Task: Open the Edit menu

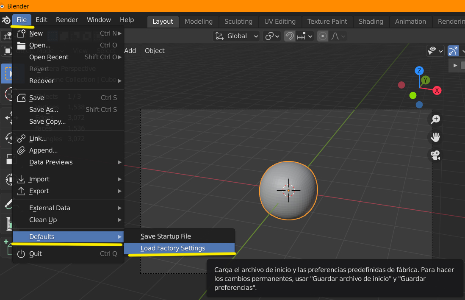Action: pos(42,20)
